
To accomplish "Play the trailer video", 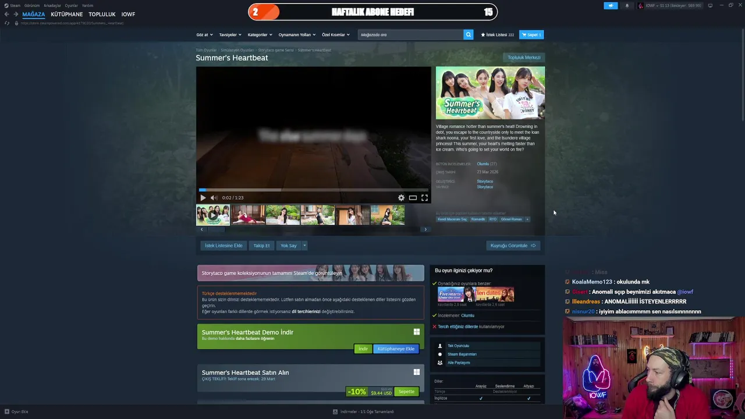I will coord(203,198).
